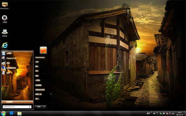The width and height of the screenshot is (186, 116).
Task: Open 计算机 in Start menu right pane
Action: point(38,80)
